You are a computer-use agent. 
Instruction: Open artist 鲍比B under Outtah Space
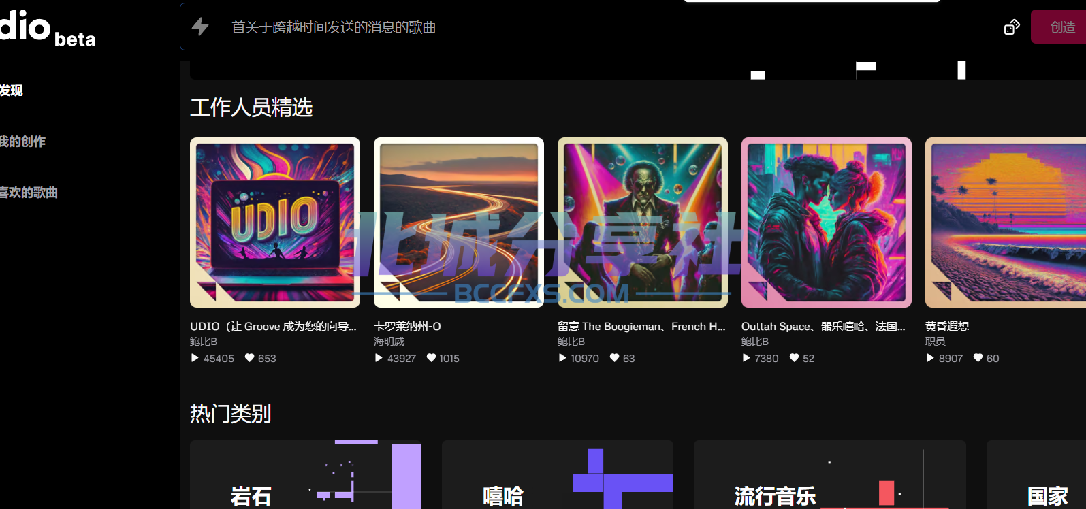click(755, 342)
